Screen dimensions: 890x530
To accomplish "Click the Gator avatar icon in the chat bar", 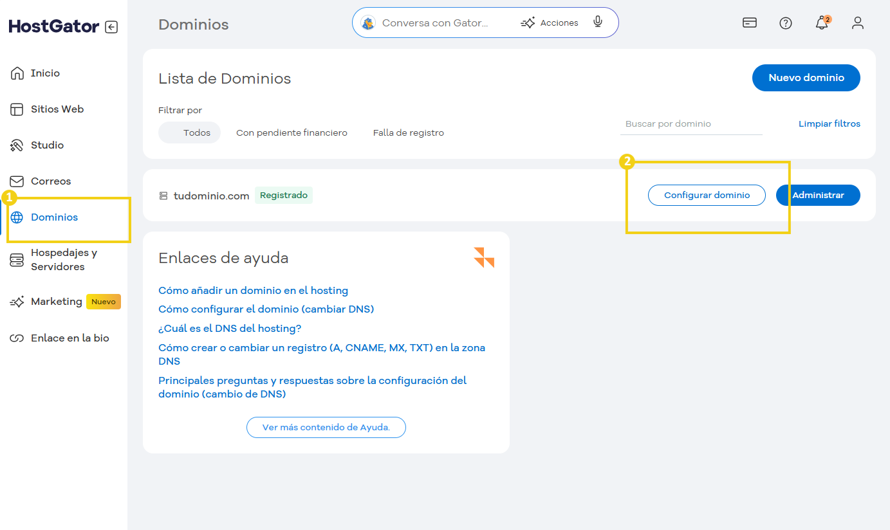I will tap(368, 23).
